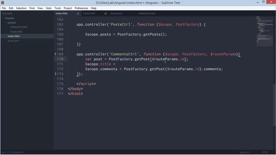
Task: Click the unsaved dot on index.html tab
Action: click(78, 13)
